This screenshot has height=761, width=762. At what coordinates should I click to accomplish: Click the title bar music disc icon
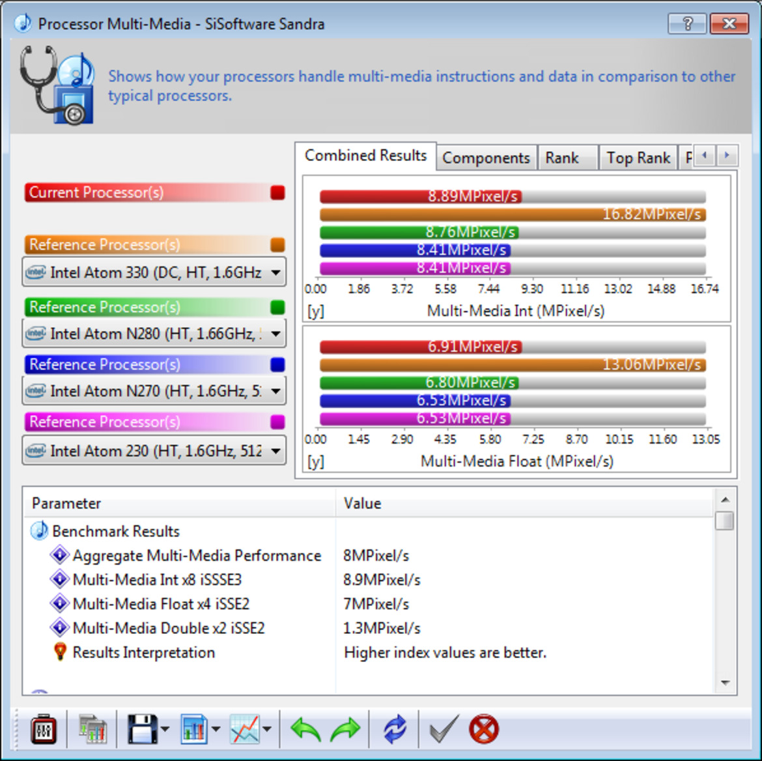pos(22,23)
